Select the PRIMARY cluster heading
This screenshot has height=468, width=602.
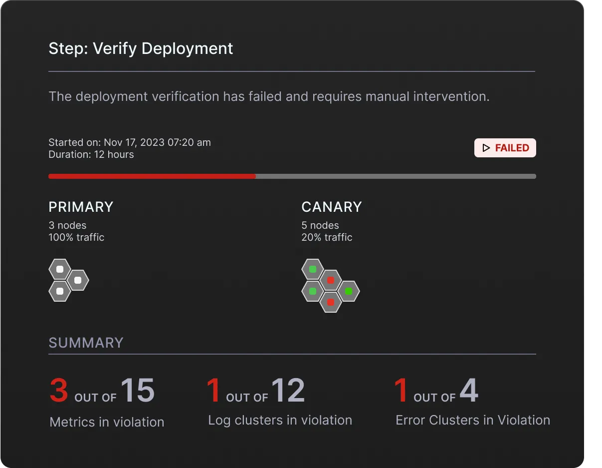(x=81, y=207)
